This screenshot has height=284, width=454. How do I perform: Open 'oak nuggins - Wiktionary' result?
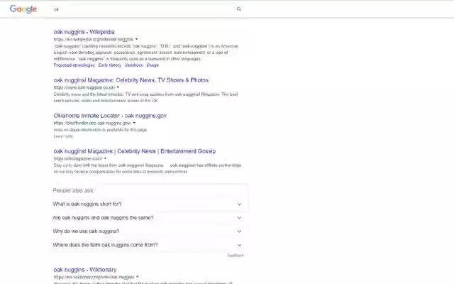(85, 270)
